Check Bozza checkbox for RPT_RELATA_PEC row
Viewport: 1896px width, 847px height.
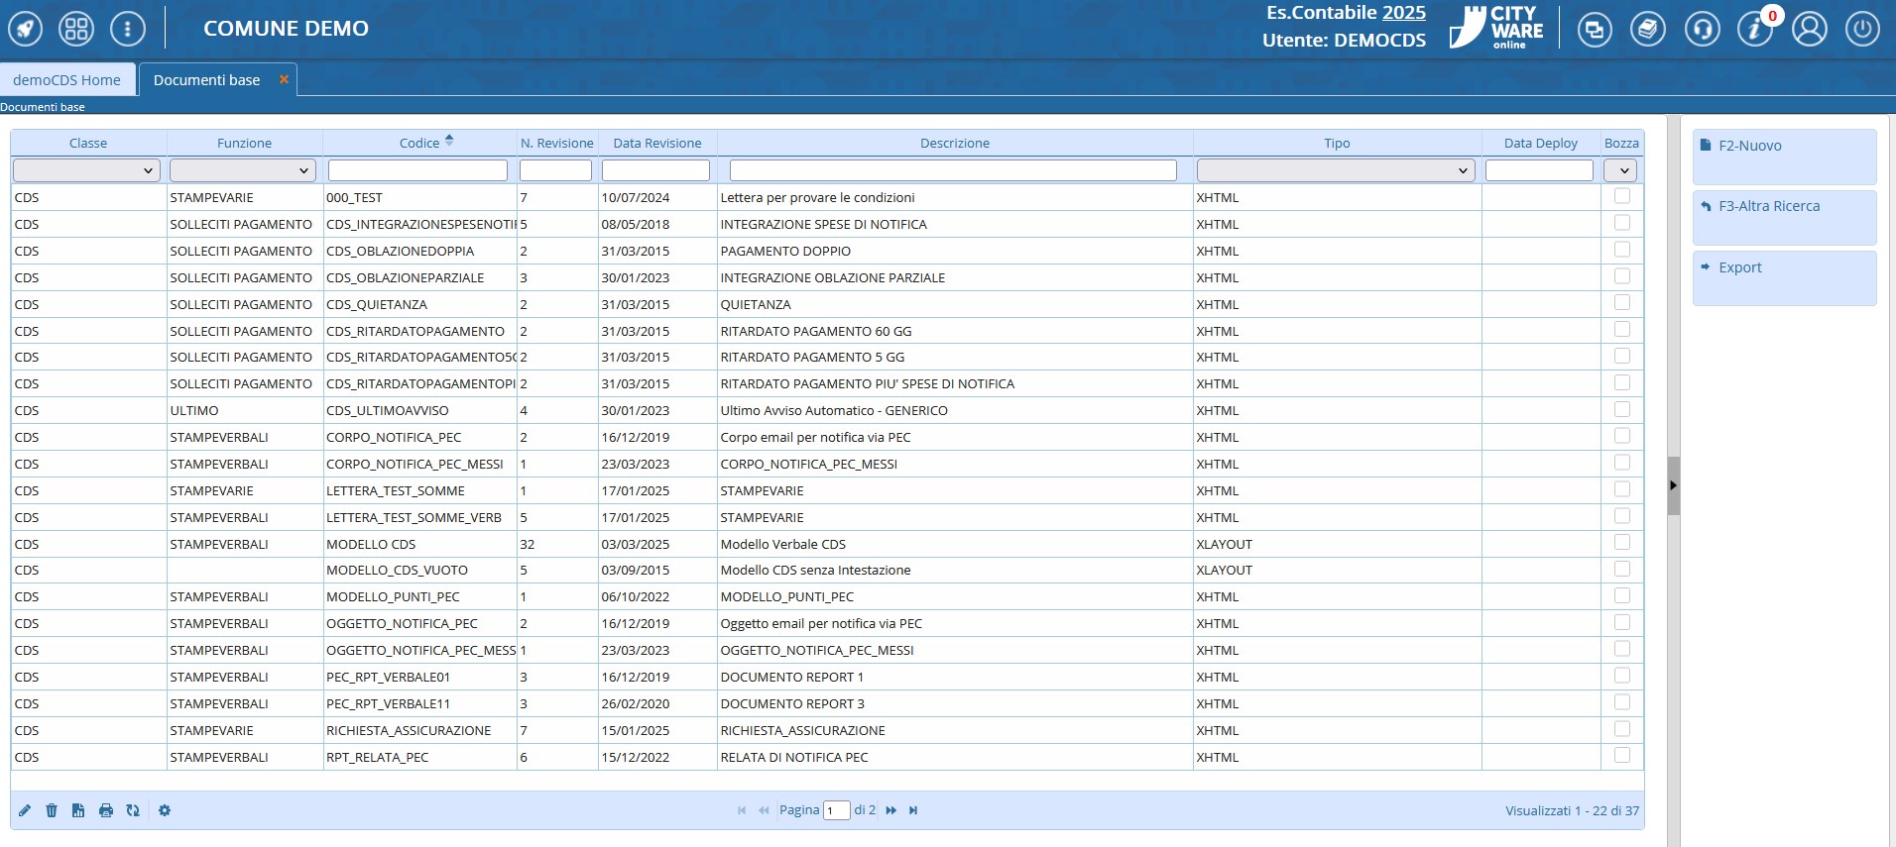1621,756
